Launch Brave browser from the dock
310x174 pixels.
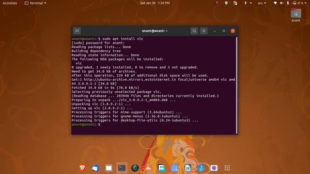(x=82, y=168)
